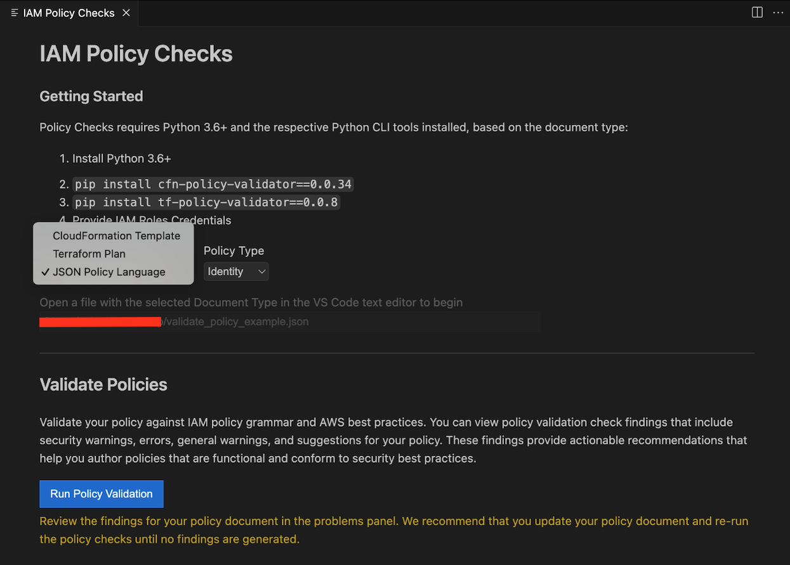Split the editor into two panes
790x565 pixels.
click(756, 12)
